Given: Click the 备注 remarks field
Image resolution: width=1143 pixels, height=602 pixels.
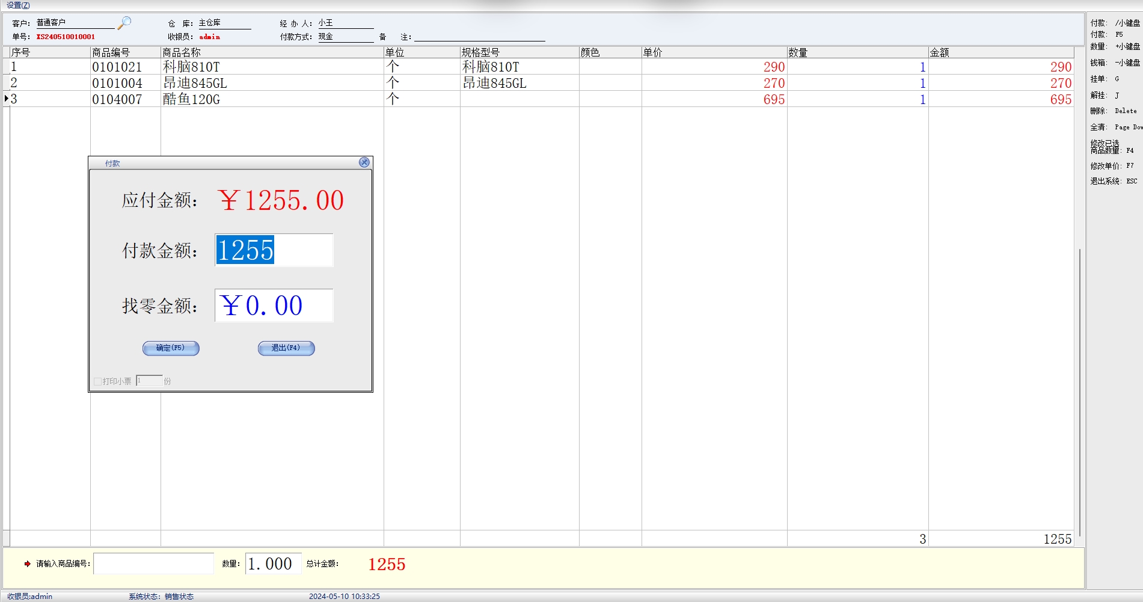Looking at the screenshot, I should (x=479, y=37).
